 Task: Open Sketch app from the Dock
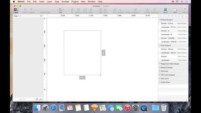95,107
